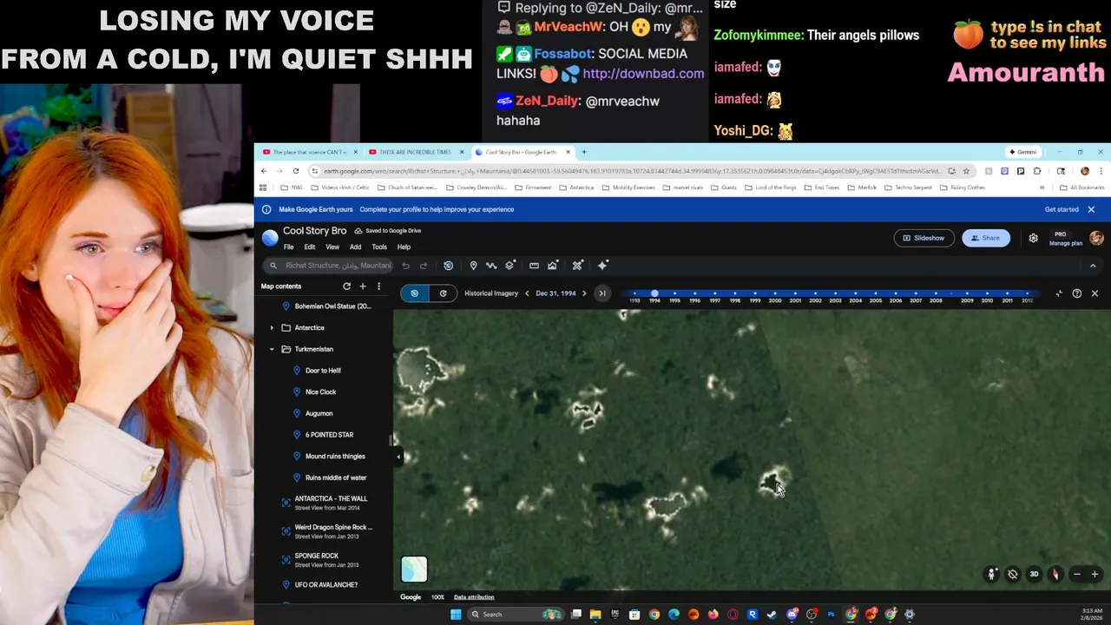The image size is (1111, 625).
Task: Select Ruins middle of water placemark
Action: [x=336, y=477]
